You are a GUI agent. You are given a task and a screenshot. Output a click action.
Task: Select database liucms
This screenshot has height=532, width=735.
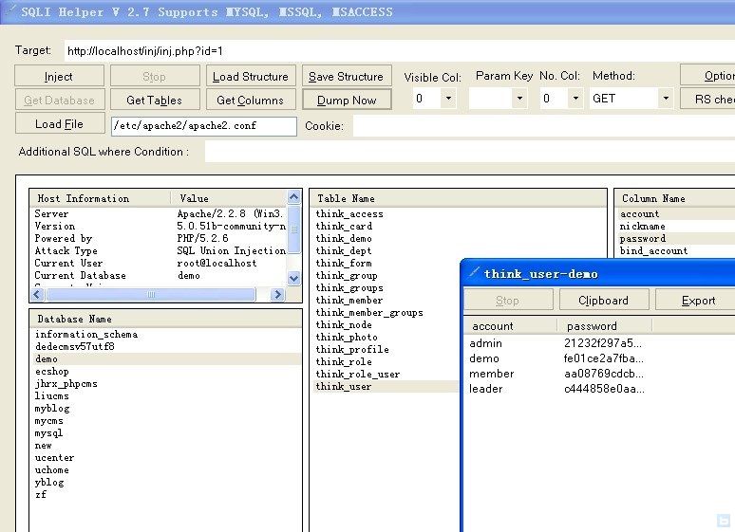click(x=51, y=396)
